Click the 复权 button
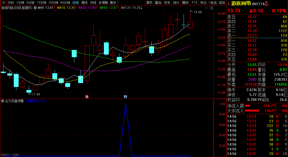This screenshot has height=157, width=288. pyautogui.click(x=149, y=3)
